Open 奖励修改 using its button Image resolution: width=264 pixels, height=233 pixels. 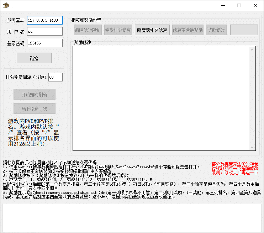216,30
